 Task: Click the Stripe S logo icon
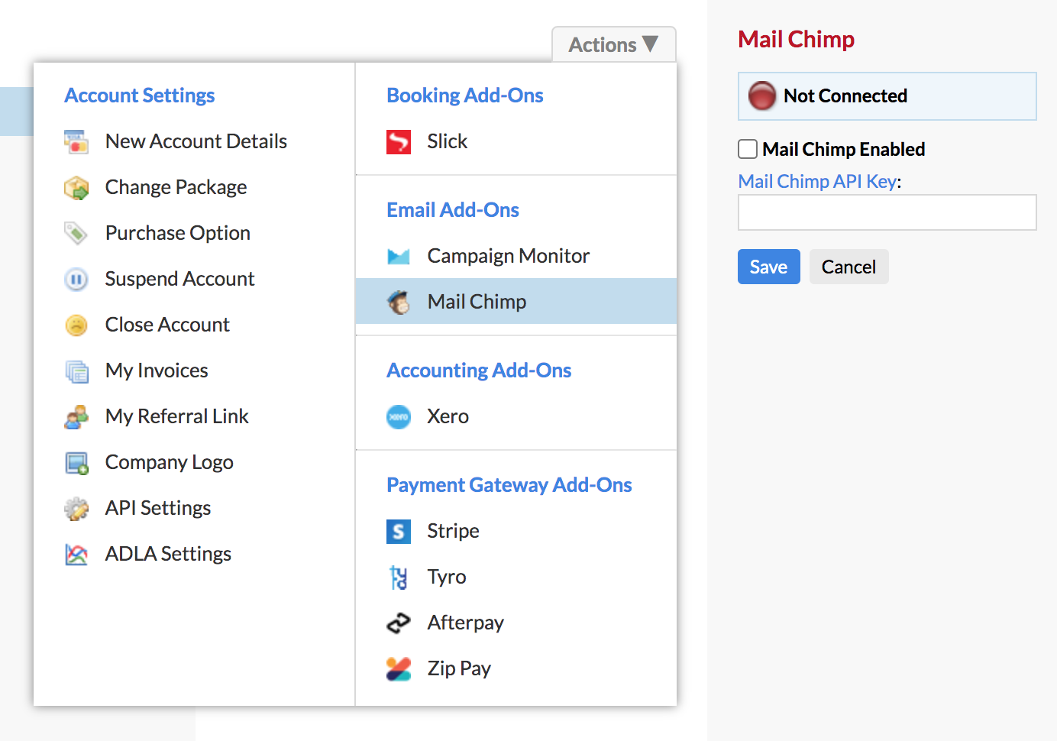[399, 531]
